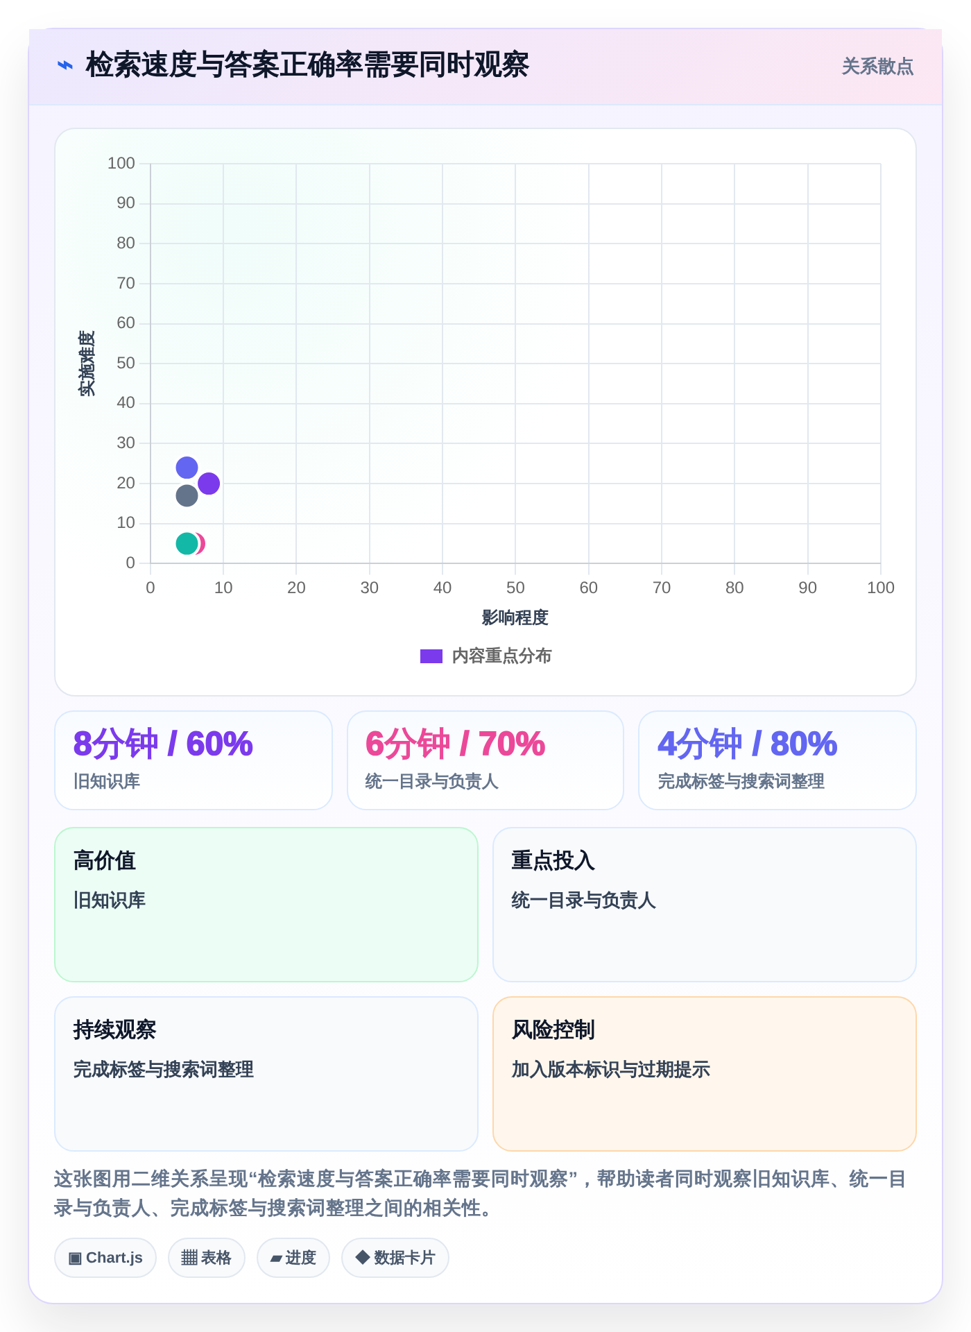The image size is (971, 1332).
Task: Click the 实施难度 y-axis title
Action: (x=87, y=364)
